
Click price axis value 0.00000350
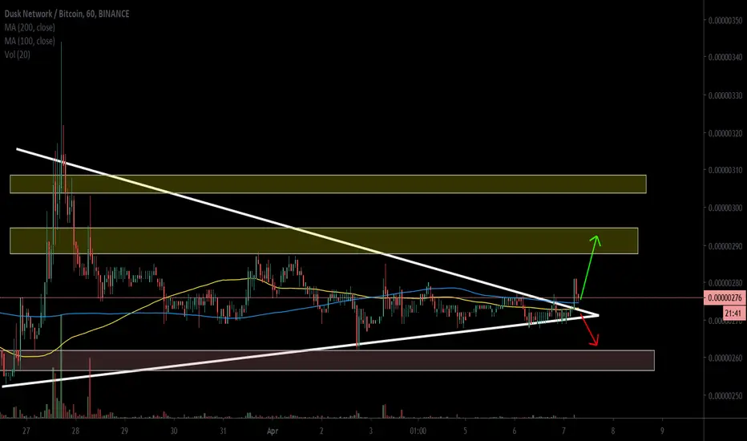725,21
